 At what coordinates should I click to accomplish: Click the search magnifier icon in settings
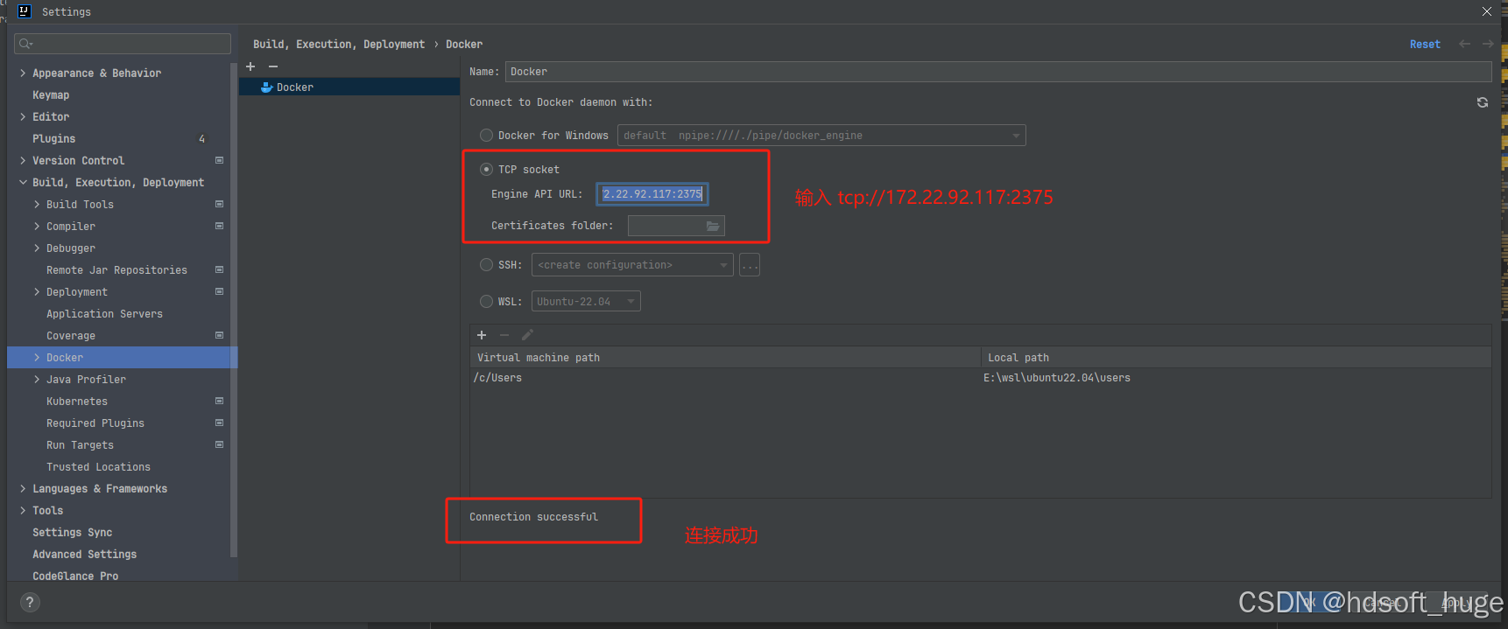[x=25, y=44]
